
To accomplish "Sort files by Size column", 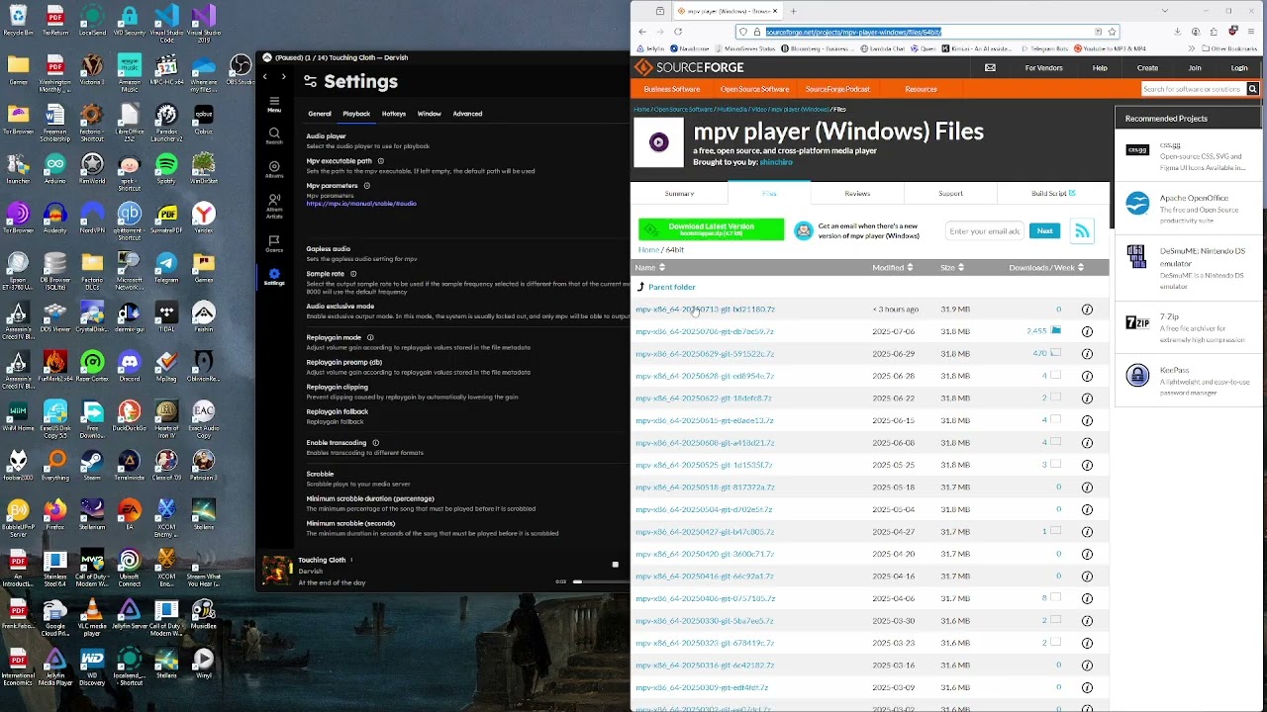I will [952, 268].
